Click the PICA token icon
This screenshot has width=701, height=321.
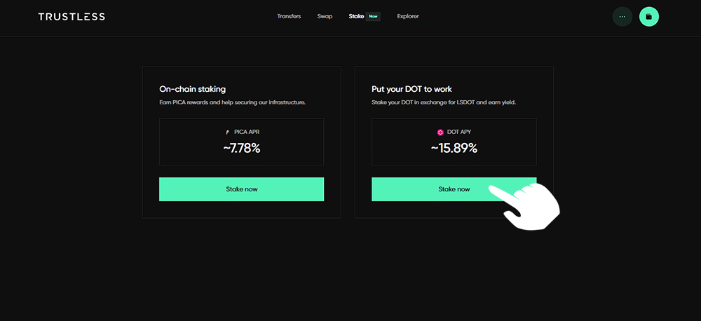[x=228, y=132]
